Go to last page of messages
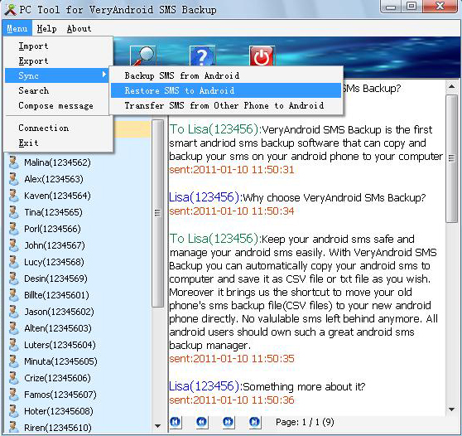 click(x=254, y=422)
